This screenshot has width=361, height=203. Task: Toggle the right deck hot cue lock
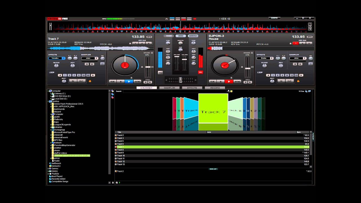(290, 43)
